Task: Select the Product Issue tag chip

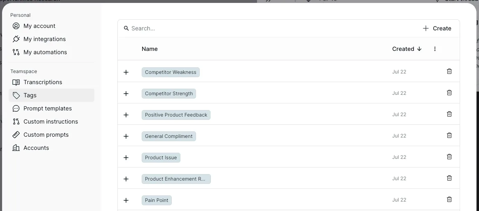Action: click(x=161, y=157)
